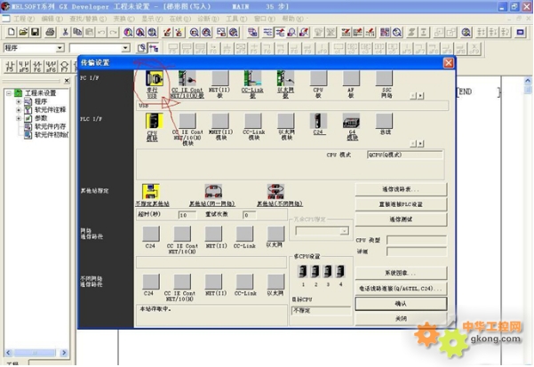The height and width of the screenshot is (367, 534).
Task: Close the project tree panel with X
Action: coord(67,81)
